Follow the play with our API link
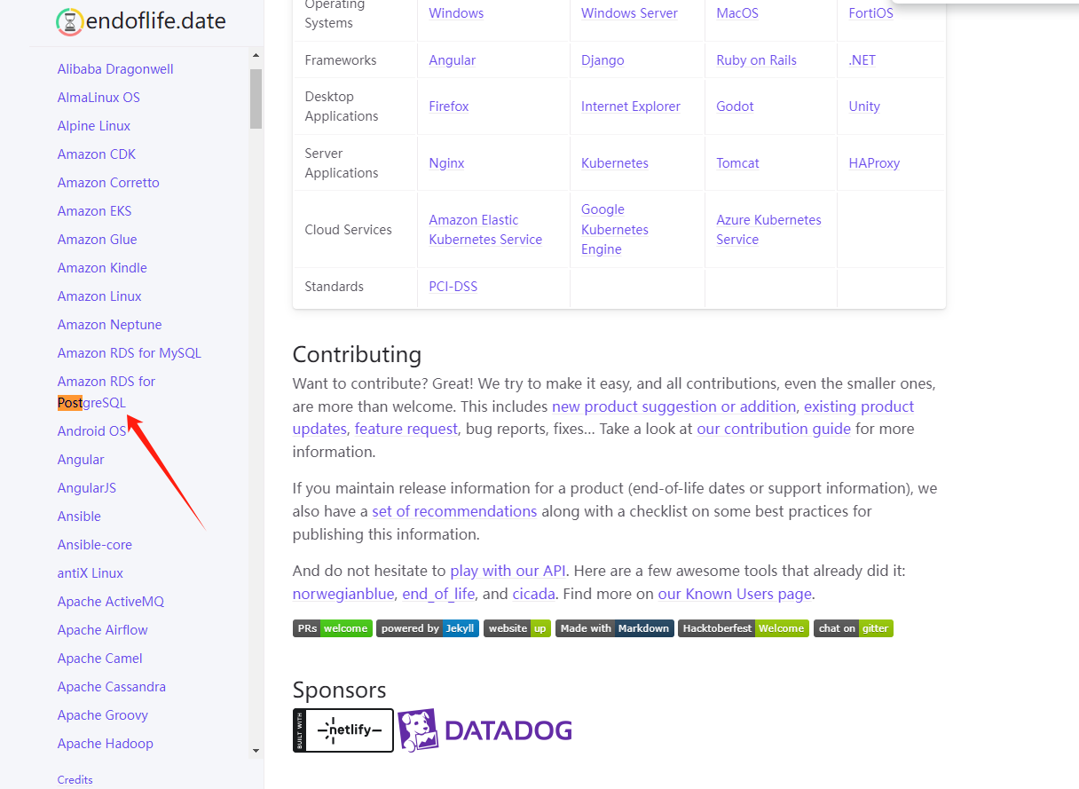The image size is (1079, 789). pos(508,571)
